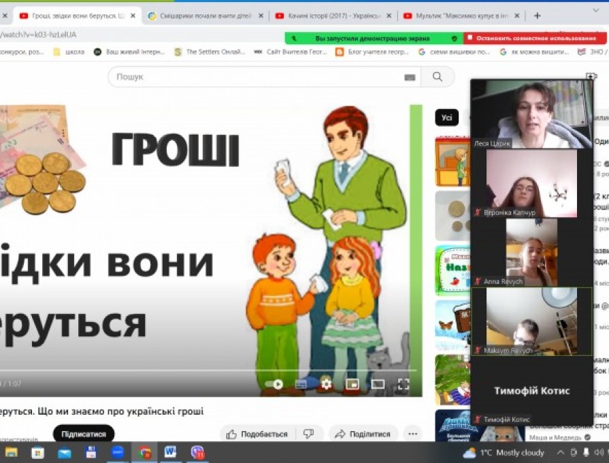
Task: Open a new browser tab
Action: pos(537,15)
